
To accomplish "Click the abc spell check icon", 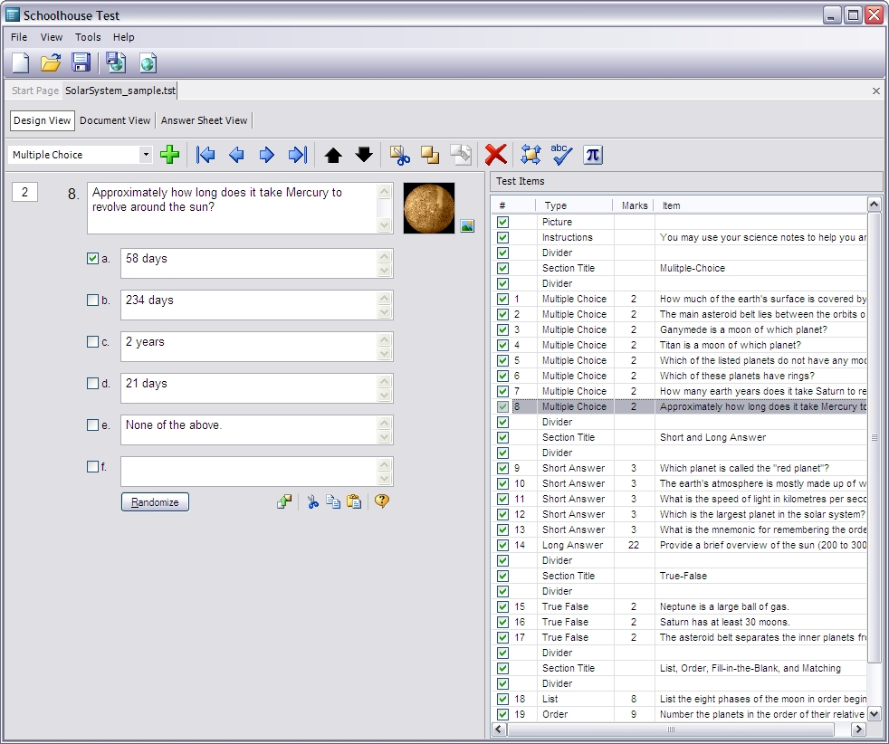I will click(x=561, y=155).
